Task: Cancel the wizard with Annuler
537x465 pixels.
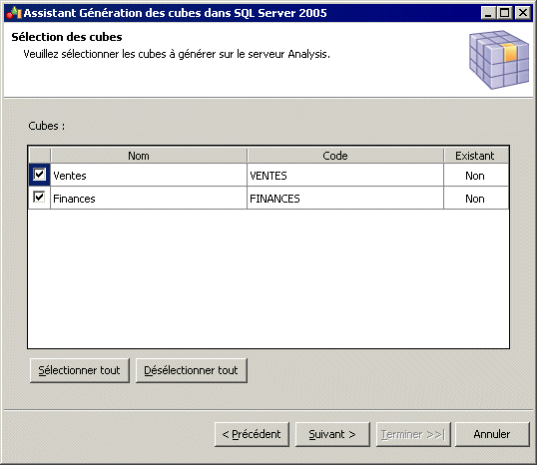Action: click(492, 434)
